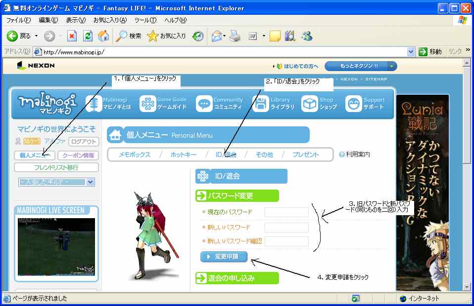Click the クーポン情報 button
The width and height of the screenshot is (474, 306).
coord(78,155)
